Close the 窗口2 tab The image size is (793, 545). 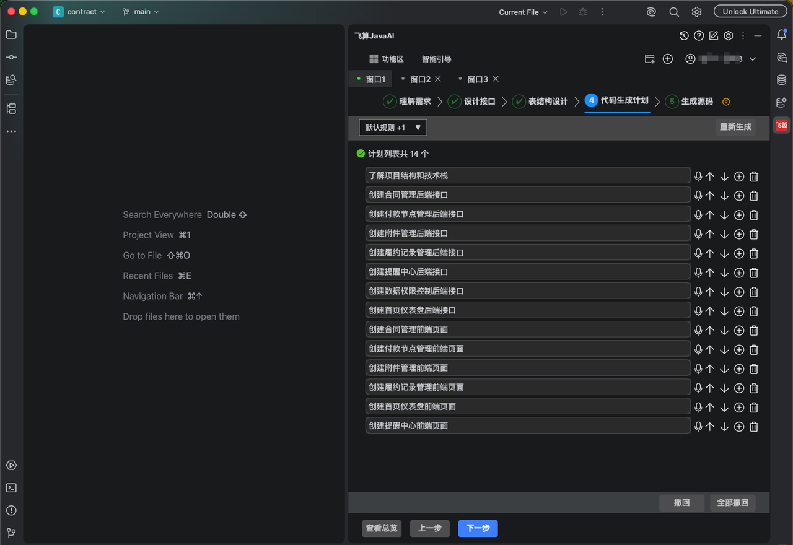(x=438, y=79)
